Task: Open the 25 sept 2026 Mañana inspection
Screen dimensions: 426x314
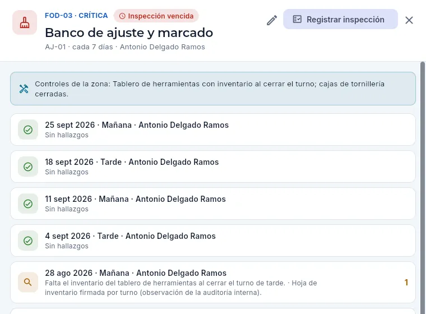Action: 213,130
